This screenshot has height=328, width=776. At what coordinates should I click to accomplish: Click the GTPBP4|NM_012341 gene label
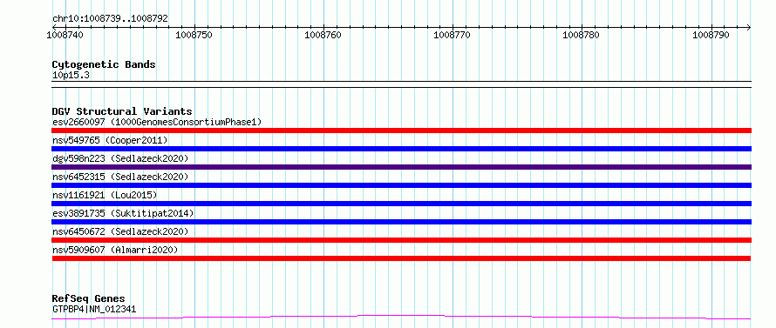tap(94, 310)
